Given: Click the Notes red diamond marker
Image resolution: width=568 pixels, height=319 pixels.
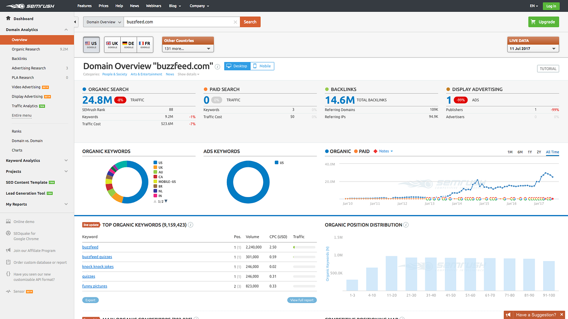Looking at the screenshot, I should [x=375, y=151].
